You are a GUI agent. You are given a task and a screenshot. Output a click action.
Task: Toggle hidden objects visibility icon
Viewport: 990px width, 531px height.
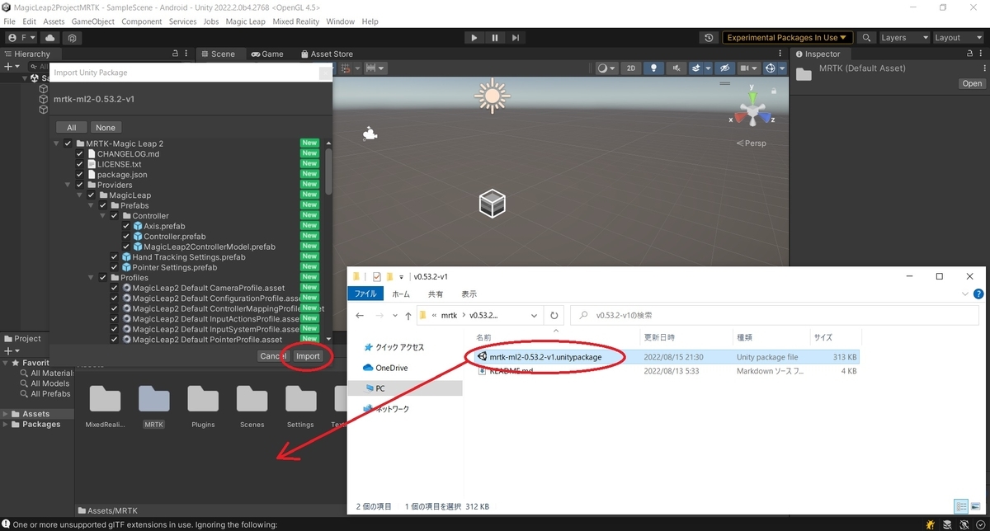click(x=724, y=68)
